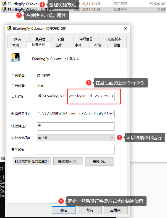
Task: Open the 最小化 run mode combo box
Action: (75, 138)
